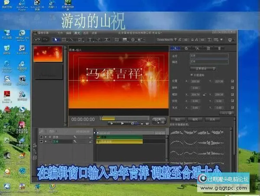
Task: Toggle the 分层渲染 checkbox
Action: (x=192, y=75)
